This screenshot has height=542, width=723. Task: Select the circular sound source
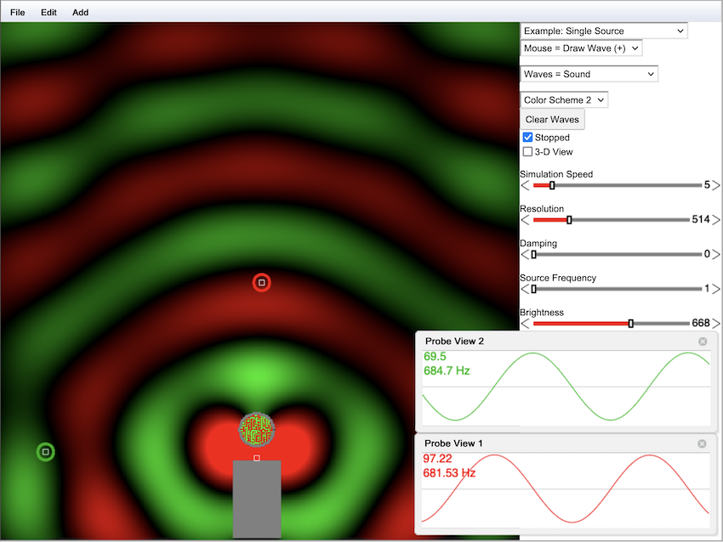click(257, 429)
